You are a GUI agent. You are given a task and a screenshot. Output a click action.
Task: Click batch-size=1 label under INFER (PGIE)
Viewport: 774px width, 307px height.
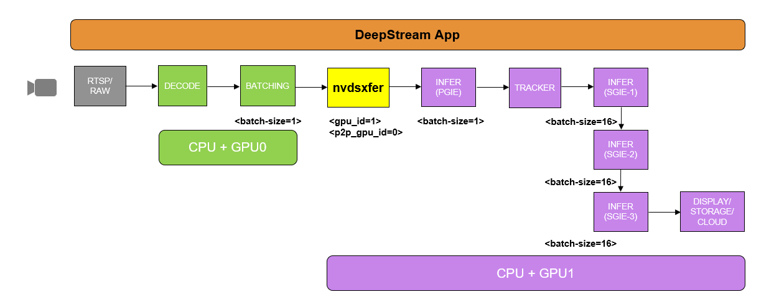450,121
